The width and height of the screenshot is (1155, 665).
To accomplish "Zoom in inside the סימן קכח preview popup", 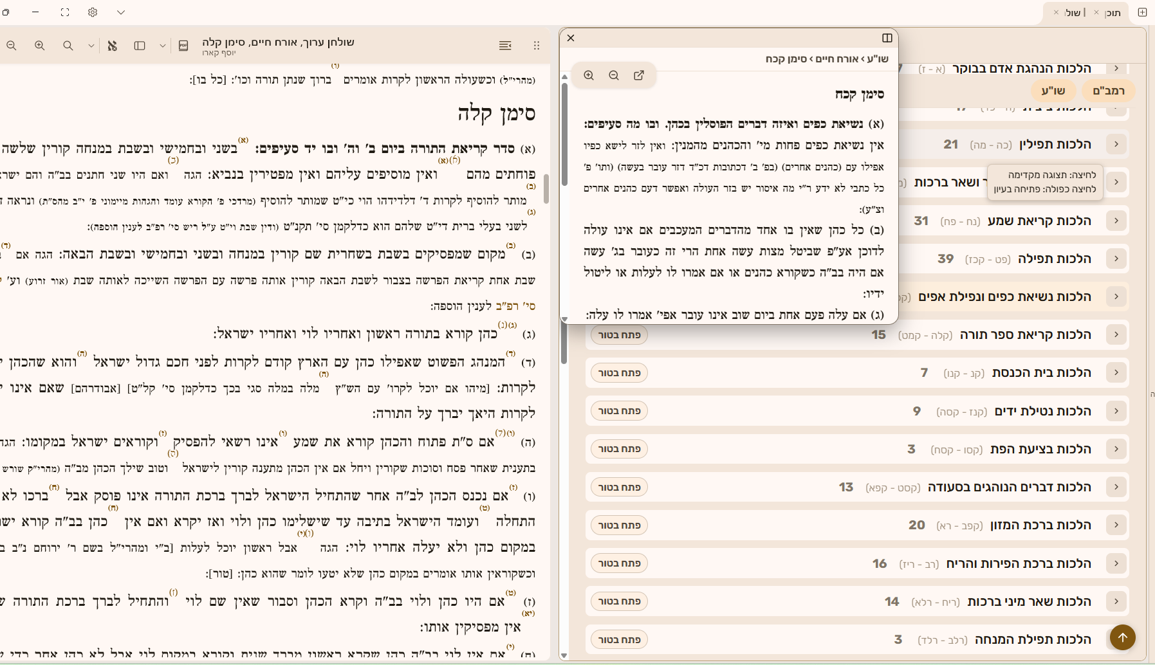I will pyautogui.click(x=589, y=75).
